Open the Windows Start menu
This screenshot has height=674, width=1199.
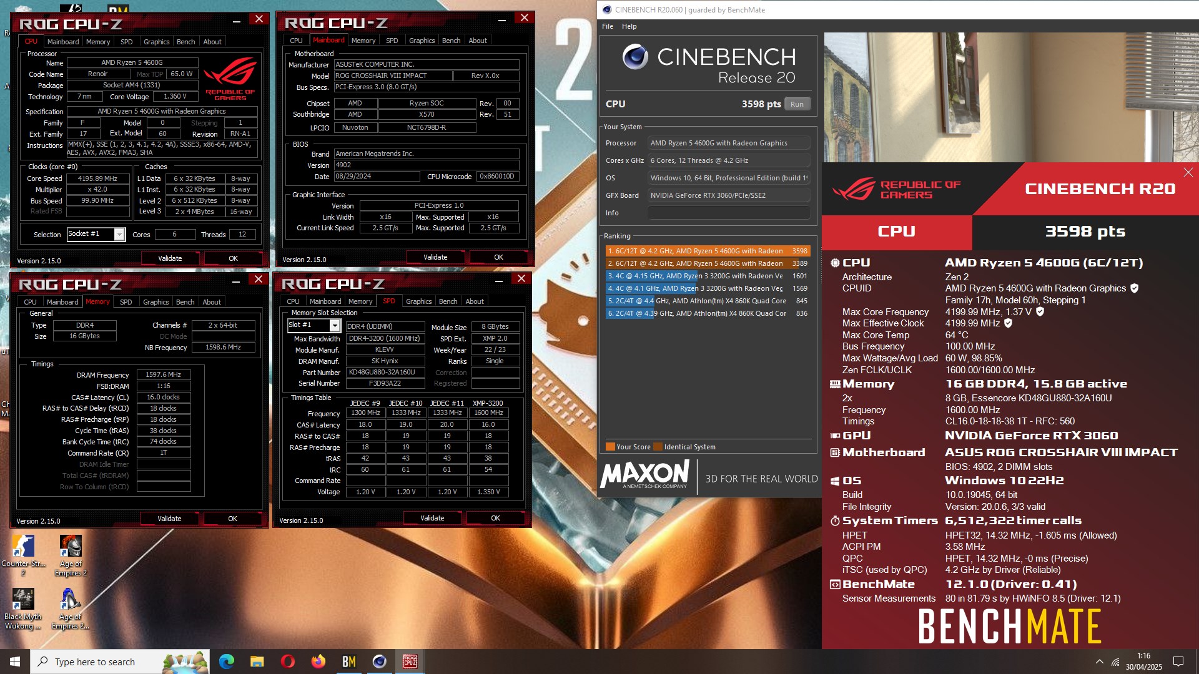15,662
